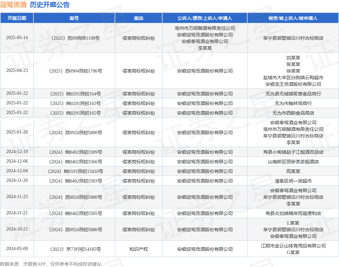Click the date 2025-04-23
This screenshot has height=267, width=339.
[x=17, y=71]
